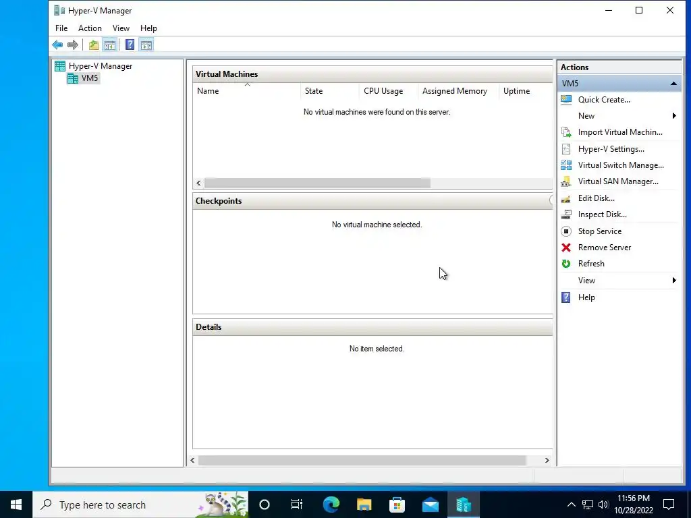Open the notification center icon
The width and height of the screenshot is (691, 518).
coord(669,505)
